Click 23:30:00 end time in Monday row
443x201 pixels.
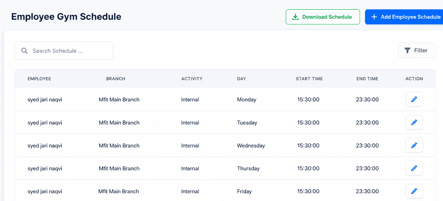367,99
